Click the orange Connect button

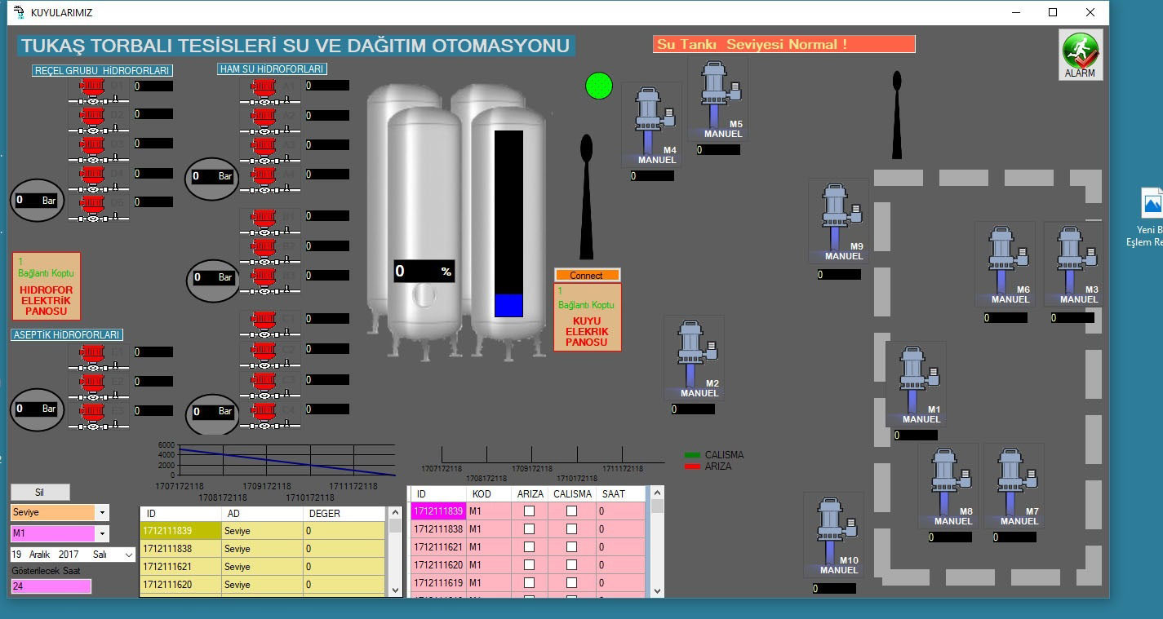click(587, 276)
